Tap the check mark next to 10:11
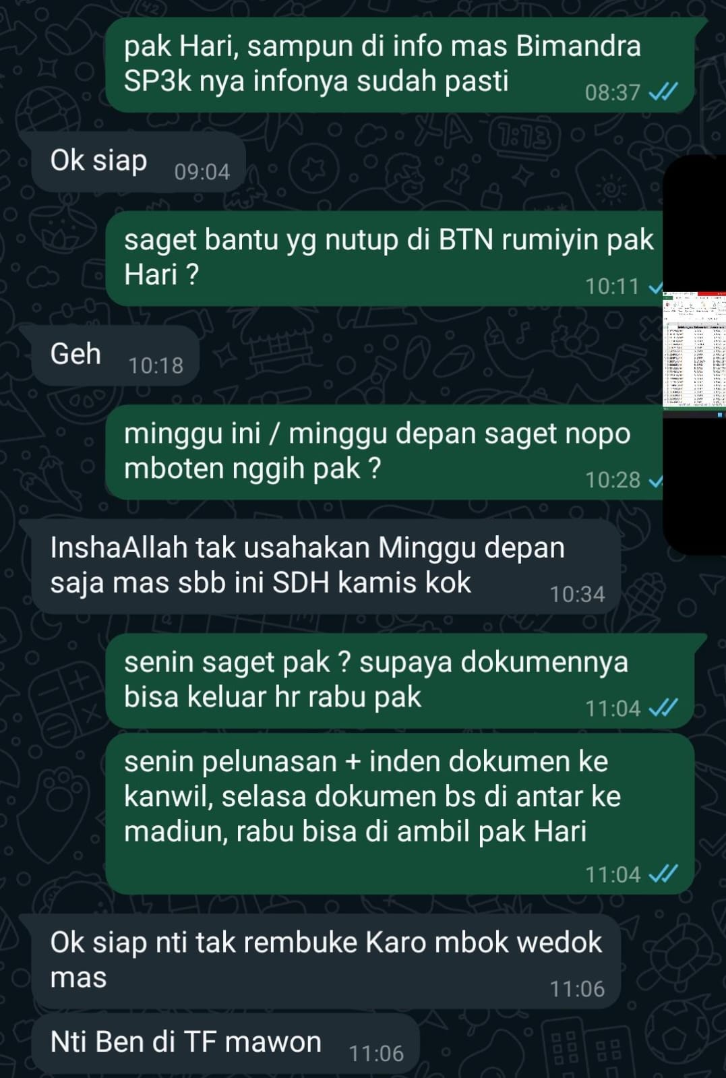The image size is (726, 1078). 656,287
